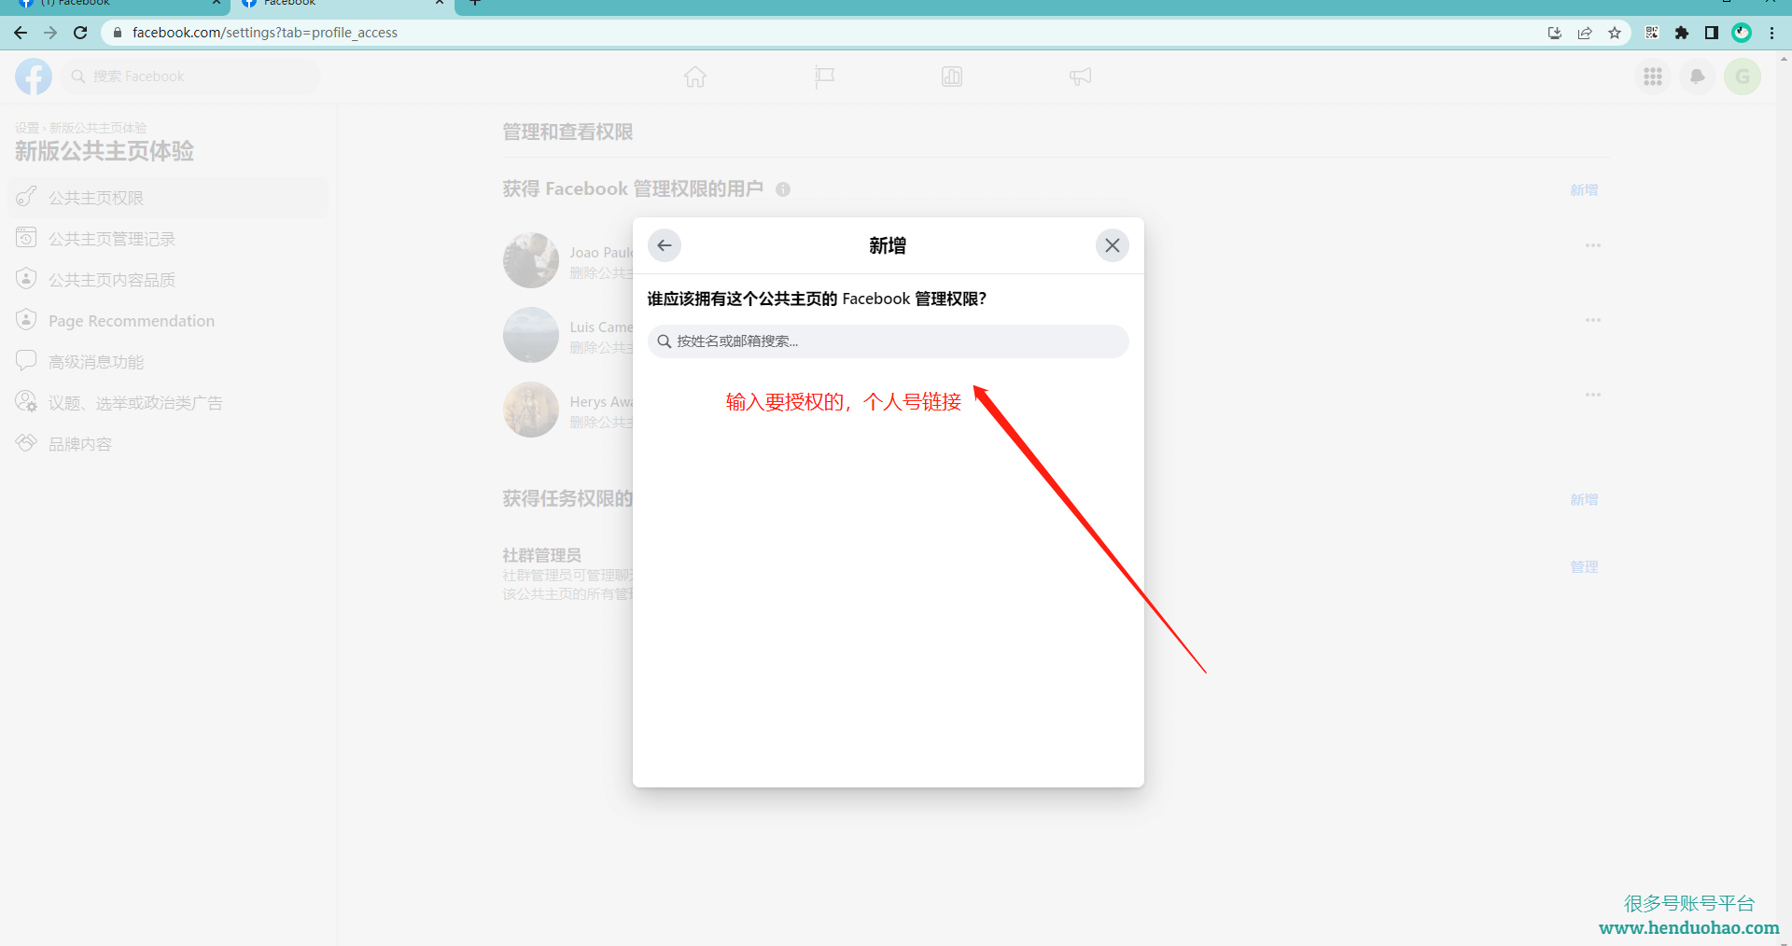This screenshot has width=1792, height=946.
Task: Select 公共主页管理记录 in the sidebar
Action: pos(112,239)
